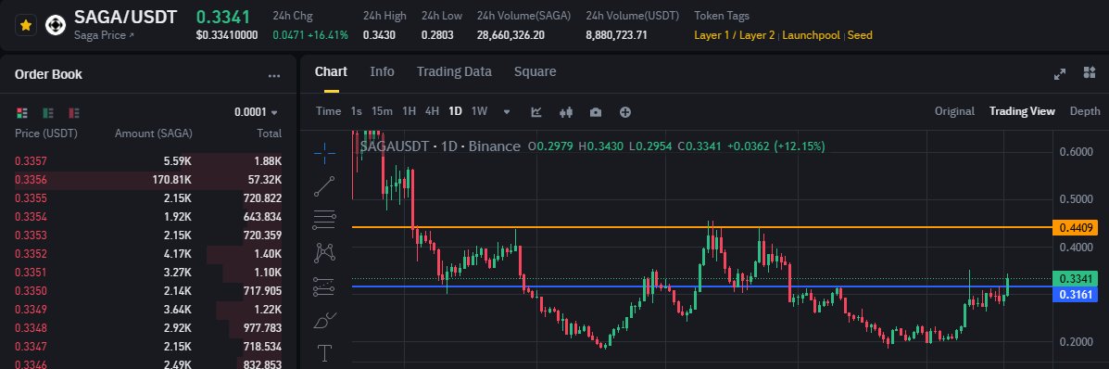
Task: Switch to the Chart tab
Action: 331,71
